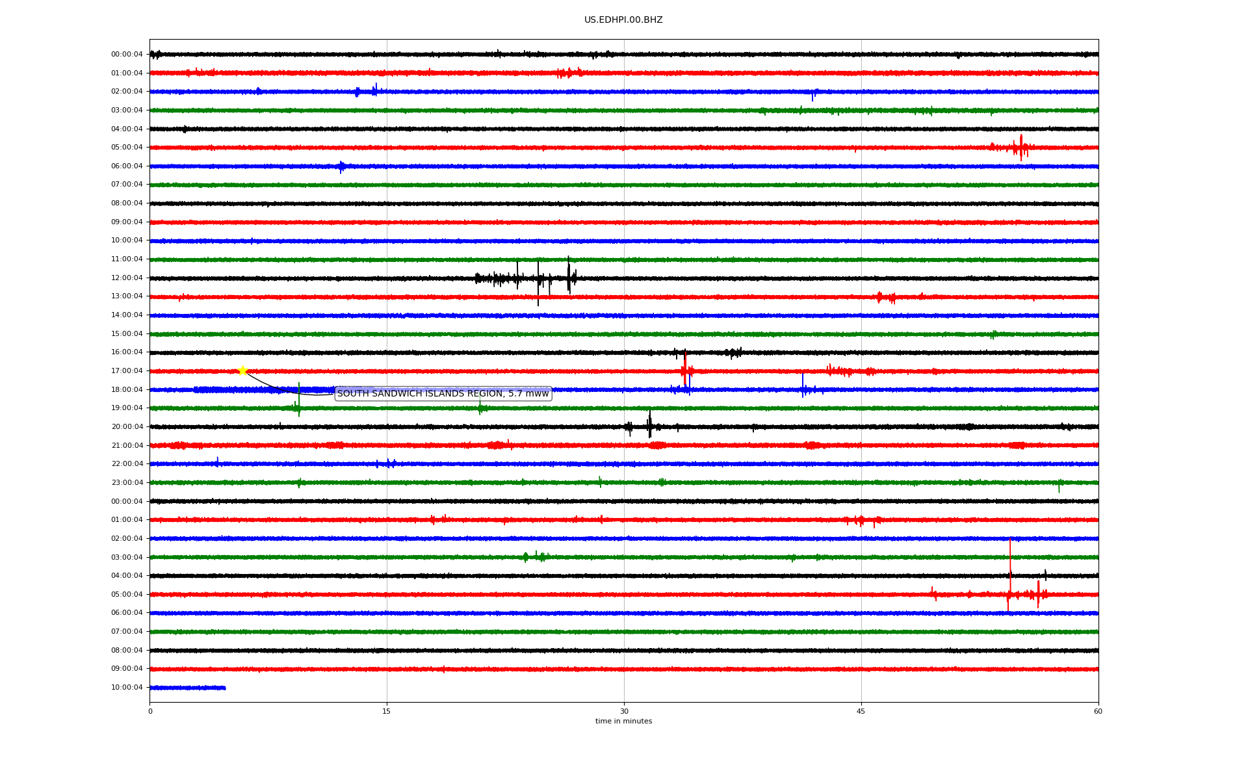Click the red event near end of first 05:00:04 trace

[x=1020, y=148]
